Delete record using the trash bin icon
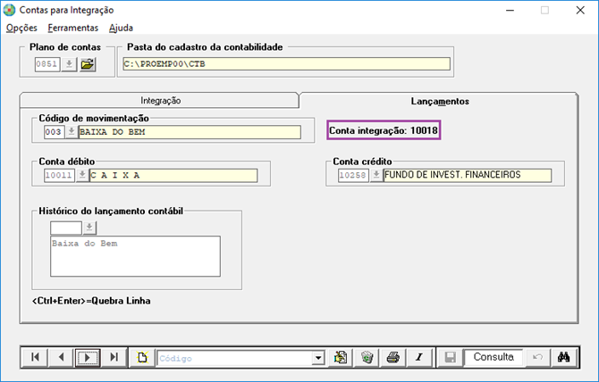Image resolution: width=599 pixels, height=382 pixels. 367,357
